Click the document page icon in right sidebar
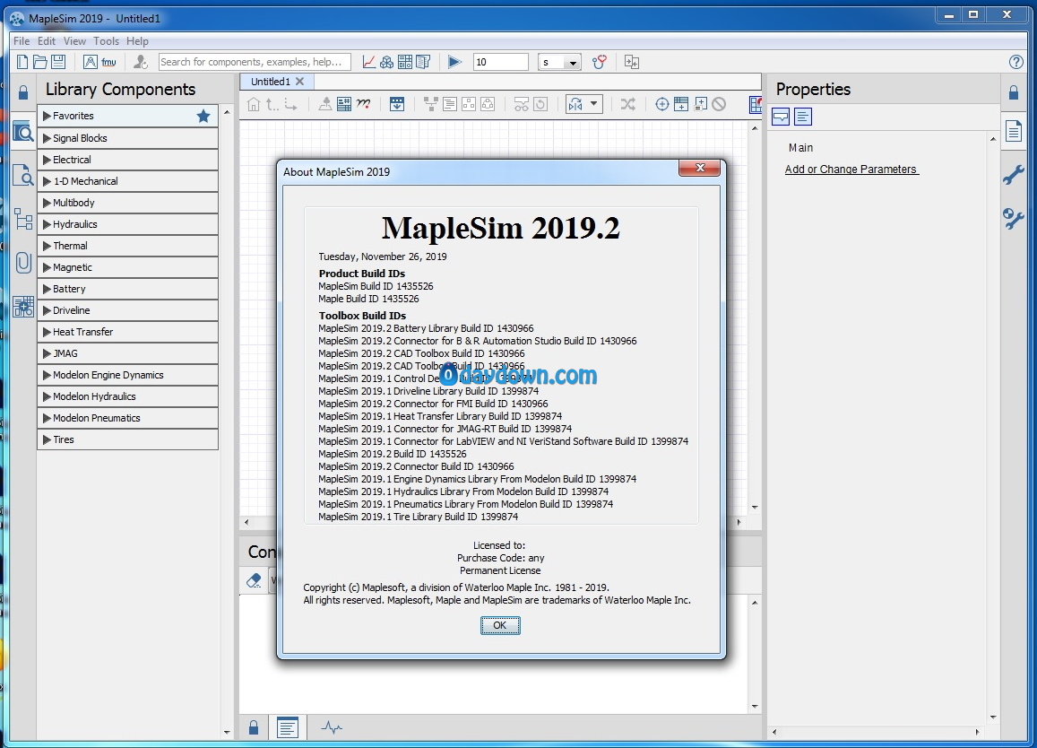The width and height of the screenshot is (1037, 748). pos(1013,131)
